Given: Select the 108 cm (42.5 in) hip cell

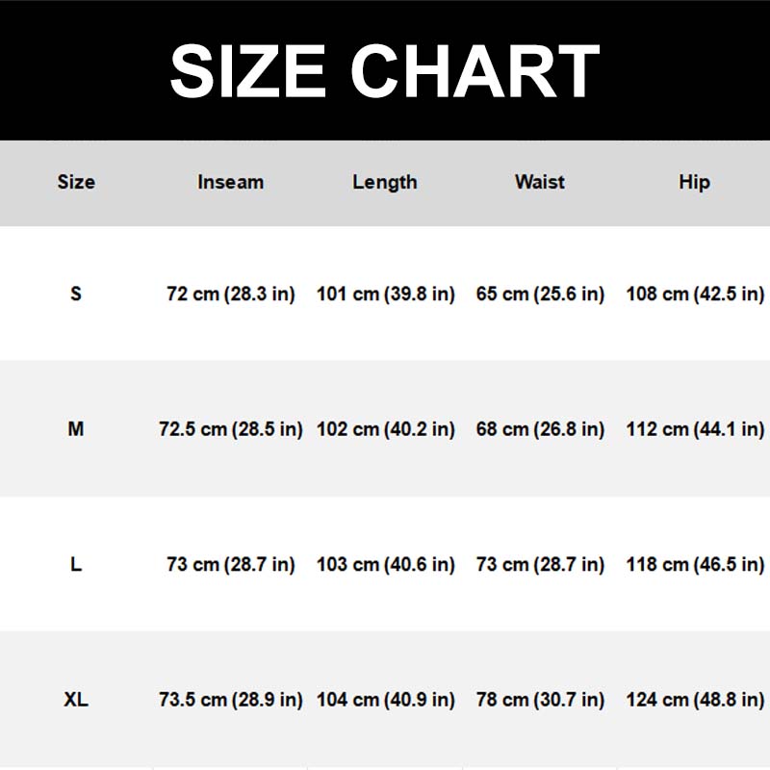Looking at the screenshot, I should [695, 294].
